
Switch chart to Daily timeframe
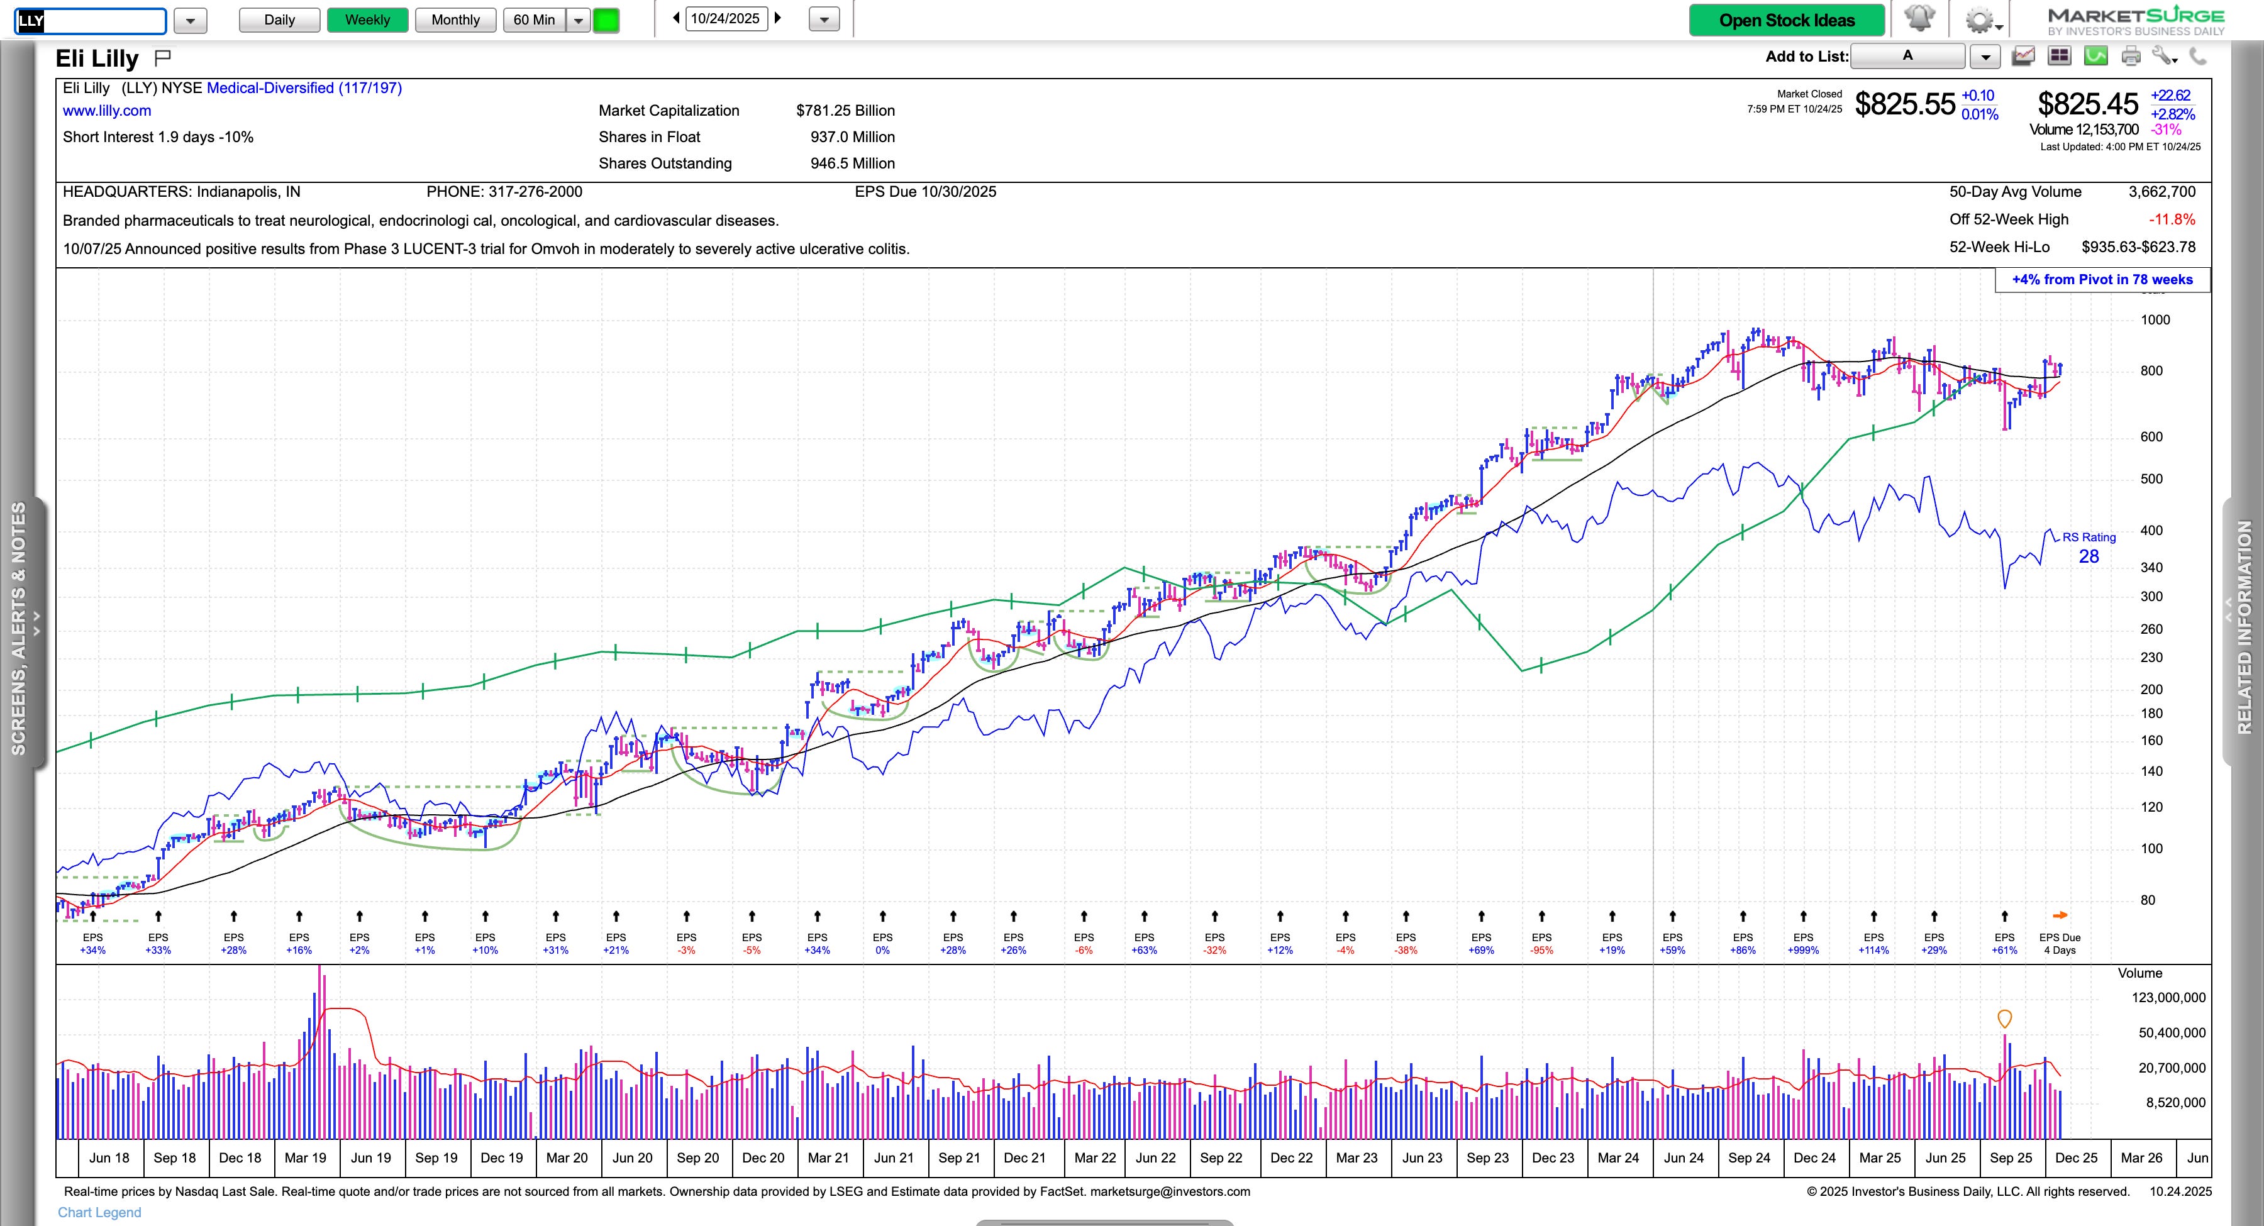click(279, 19)
